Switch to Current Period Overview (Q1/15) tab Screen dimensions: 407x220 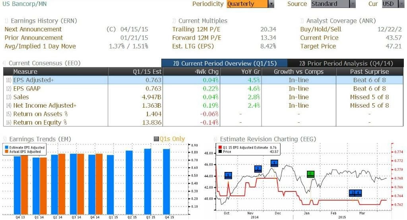tap(225, 63)
